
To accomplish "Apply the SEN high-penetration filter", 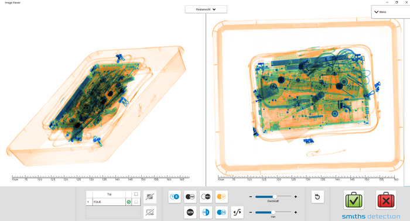I will click(x=190, y=212).
